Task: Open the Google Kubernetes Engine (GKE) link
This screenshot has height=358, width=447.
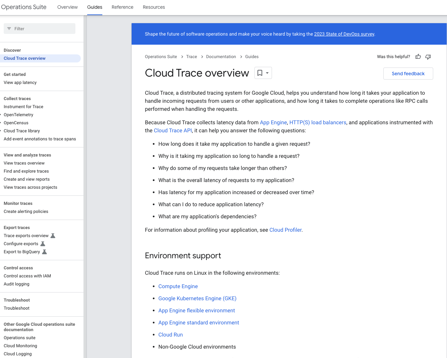Action: coord(197,299)
